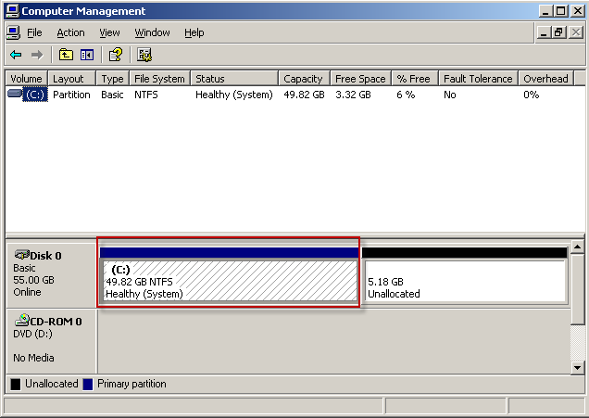Click the 'Unallocated' legend label

[52, 384]
